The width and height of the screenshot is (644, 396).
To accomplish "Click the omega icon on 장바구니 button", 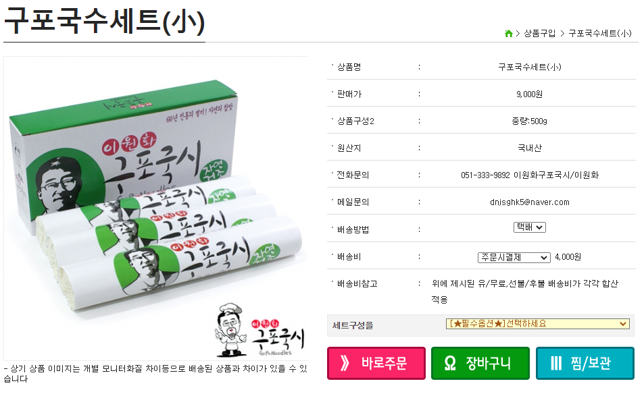I will point(450,364).
